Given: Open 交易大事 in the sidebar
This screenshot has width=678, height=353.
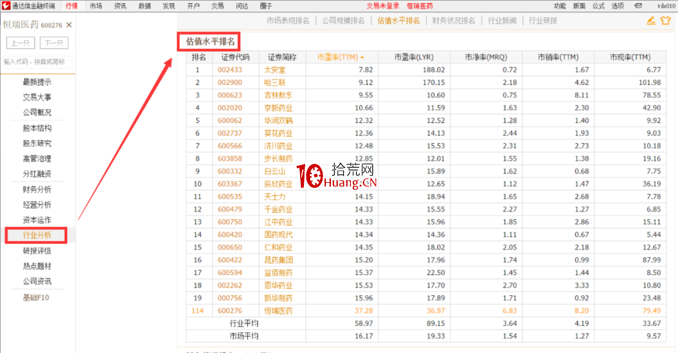Looking at the screenshot, I should [x=37, y=97].
